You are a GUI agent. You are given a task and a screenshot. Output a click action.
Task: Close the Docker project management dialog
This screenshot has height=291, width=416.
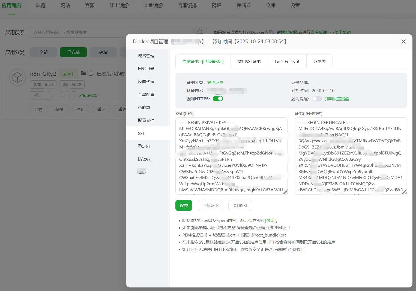[x=403, y=41]
